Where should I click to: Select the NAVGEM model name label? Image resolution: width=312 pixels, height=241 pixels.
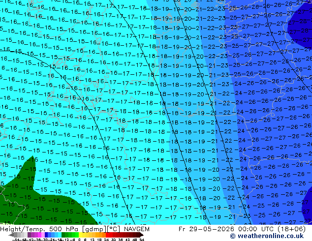[136, 229]
